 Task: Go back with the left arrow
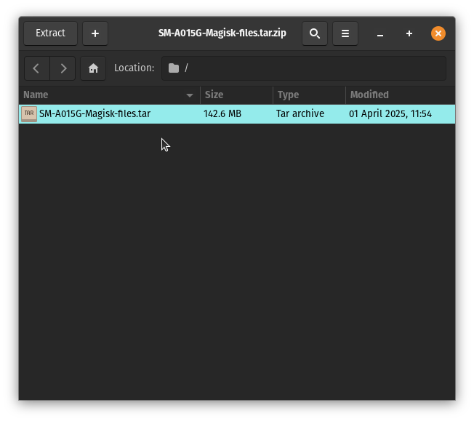click(x=37, y=68)
